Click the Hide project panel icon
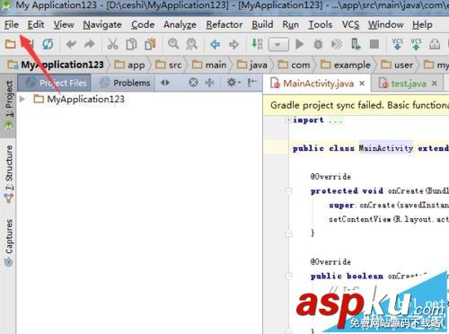The height and width of the screenshot is (334, 449). tap(252, 82)
